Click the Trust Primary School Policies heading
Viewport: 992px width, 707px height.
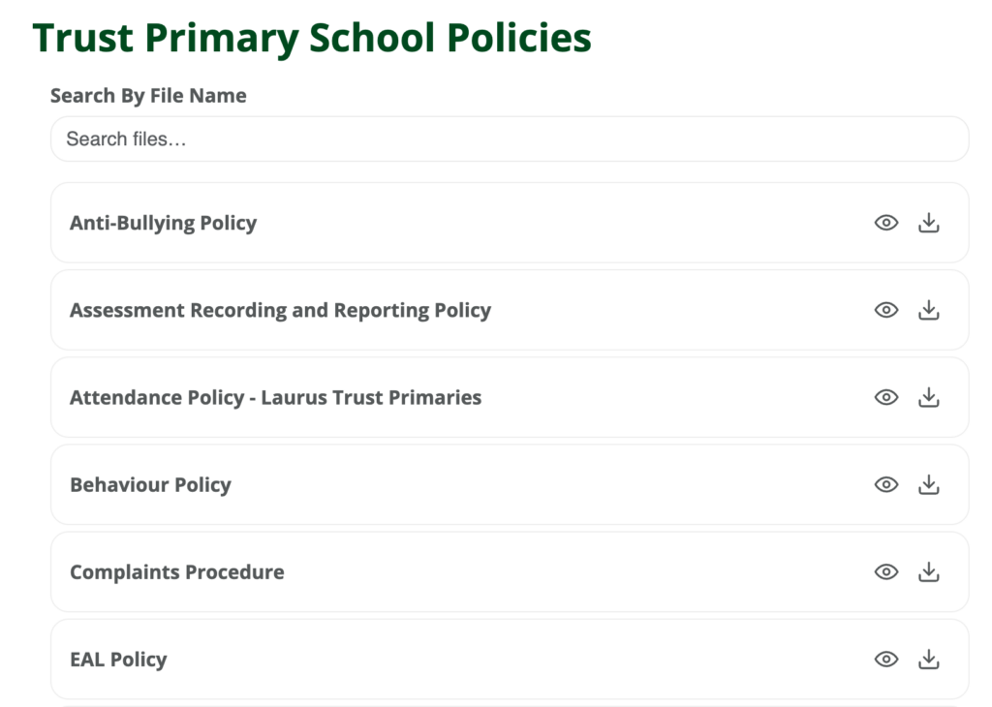pos(312,37)
